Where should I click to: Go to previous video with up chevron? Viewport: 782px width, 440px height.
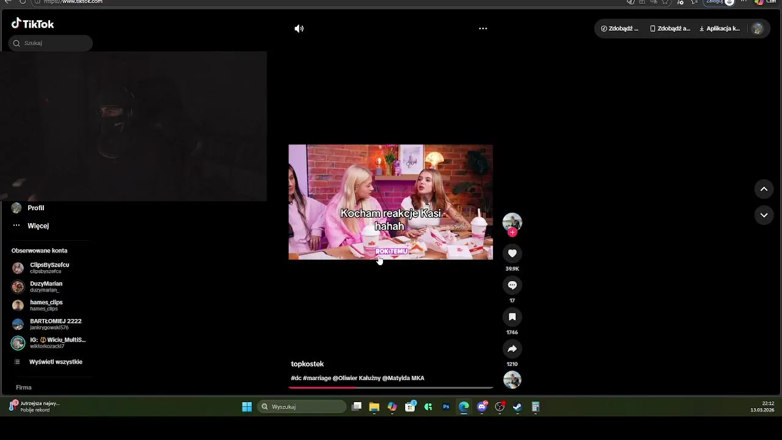tap(764, 189)
